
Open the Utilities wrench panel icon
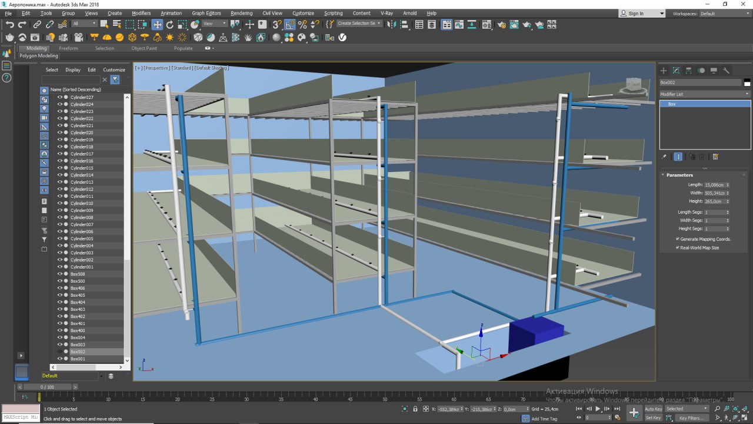727,71
